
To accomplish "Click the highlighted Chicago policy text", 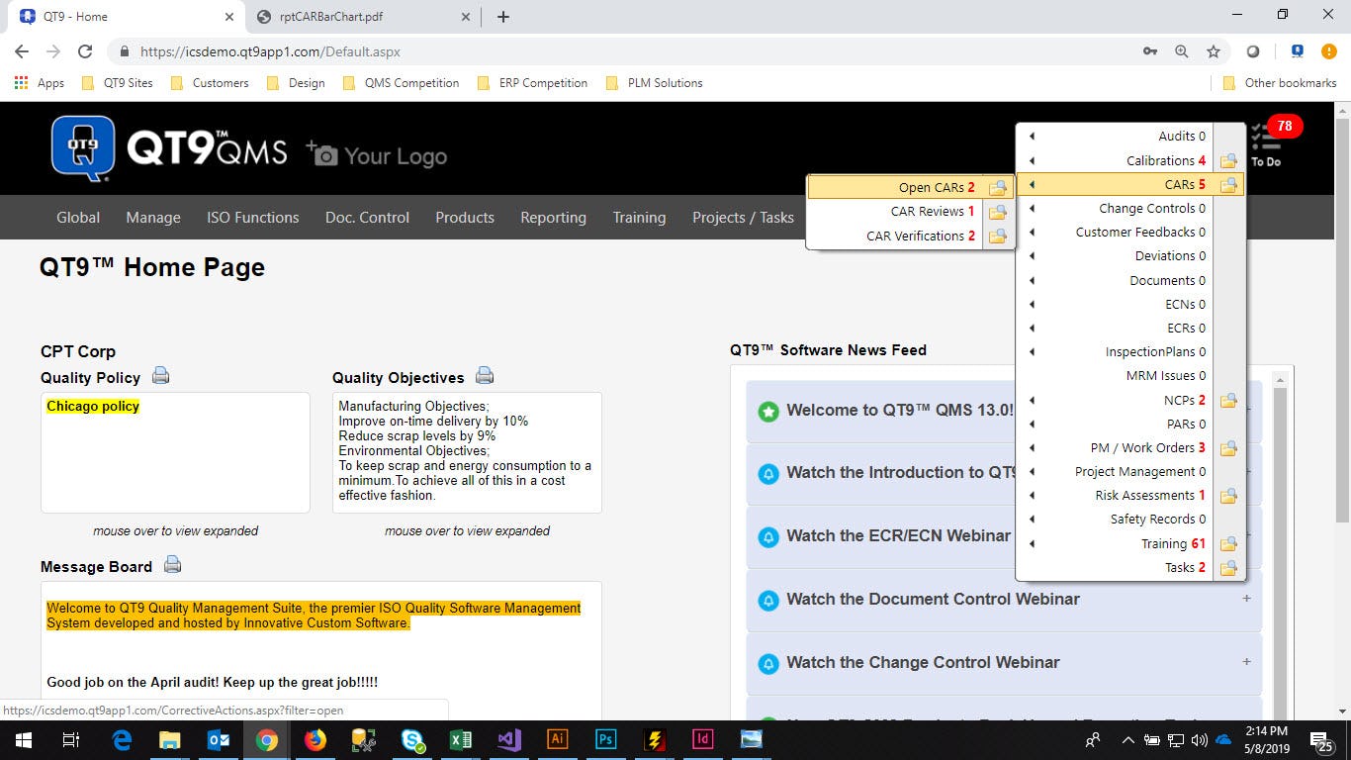I will pyautogui.click(x=93, y=407).
